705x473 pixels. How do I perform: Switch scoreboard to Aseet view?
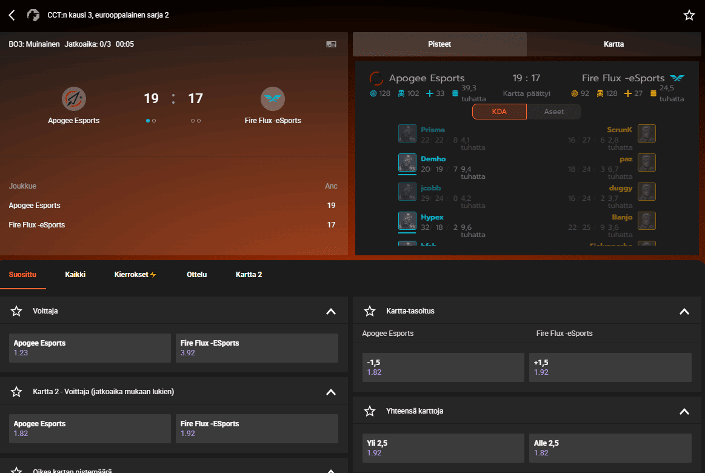(x=554, y=112)
